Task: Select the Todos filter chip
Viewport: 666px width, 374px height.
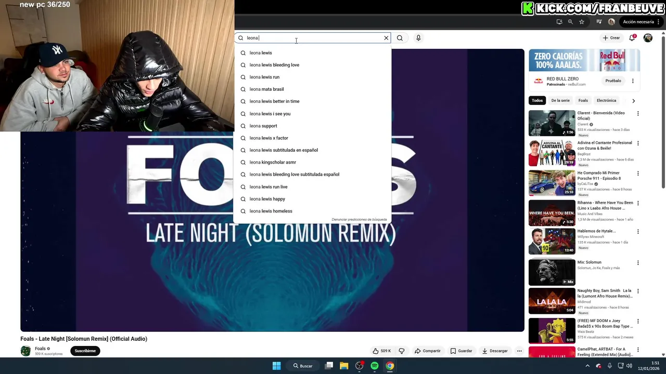Action: pyautogui.click(x=537, y=101)
